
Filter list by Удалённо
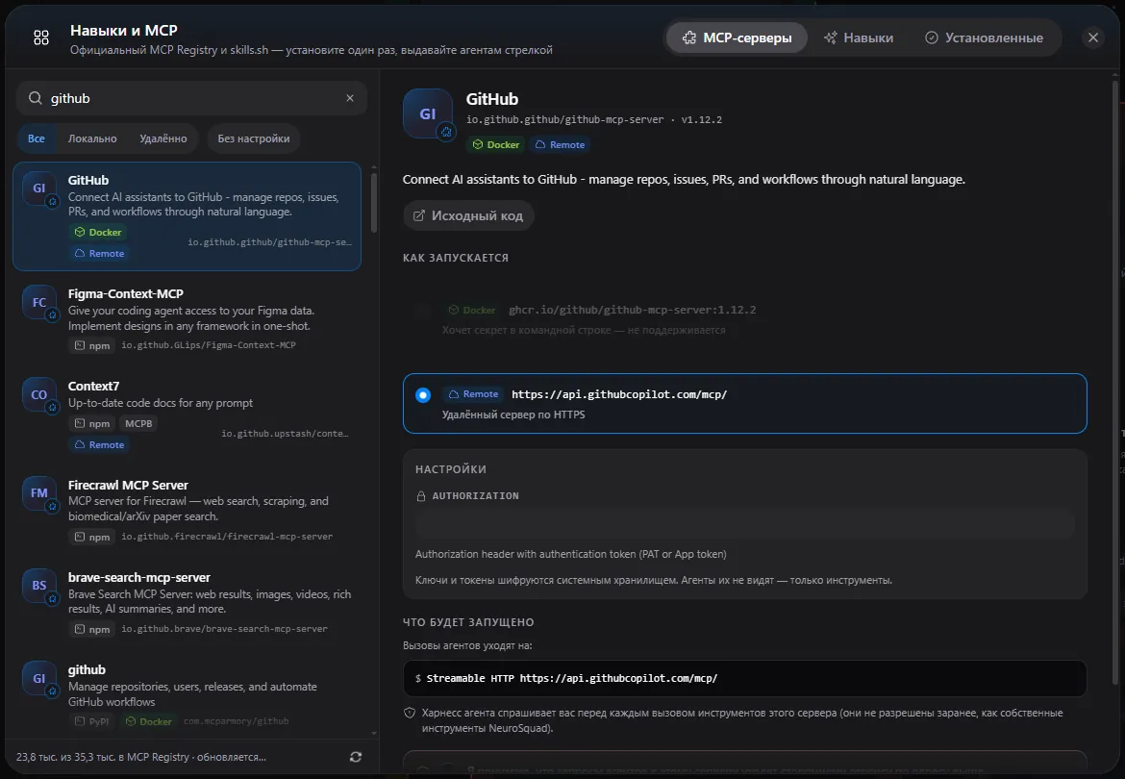[163, 138]
